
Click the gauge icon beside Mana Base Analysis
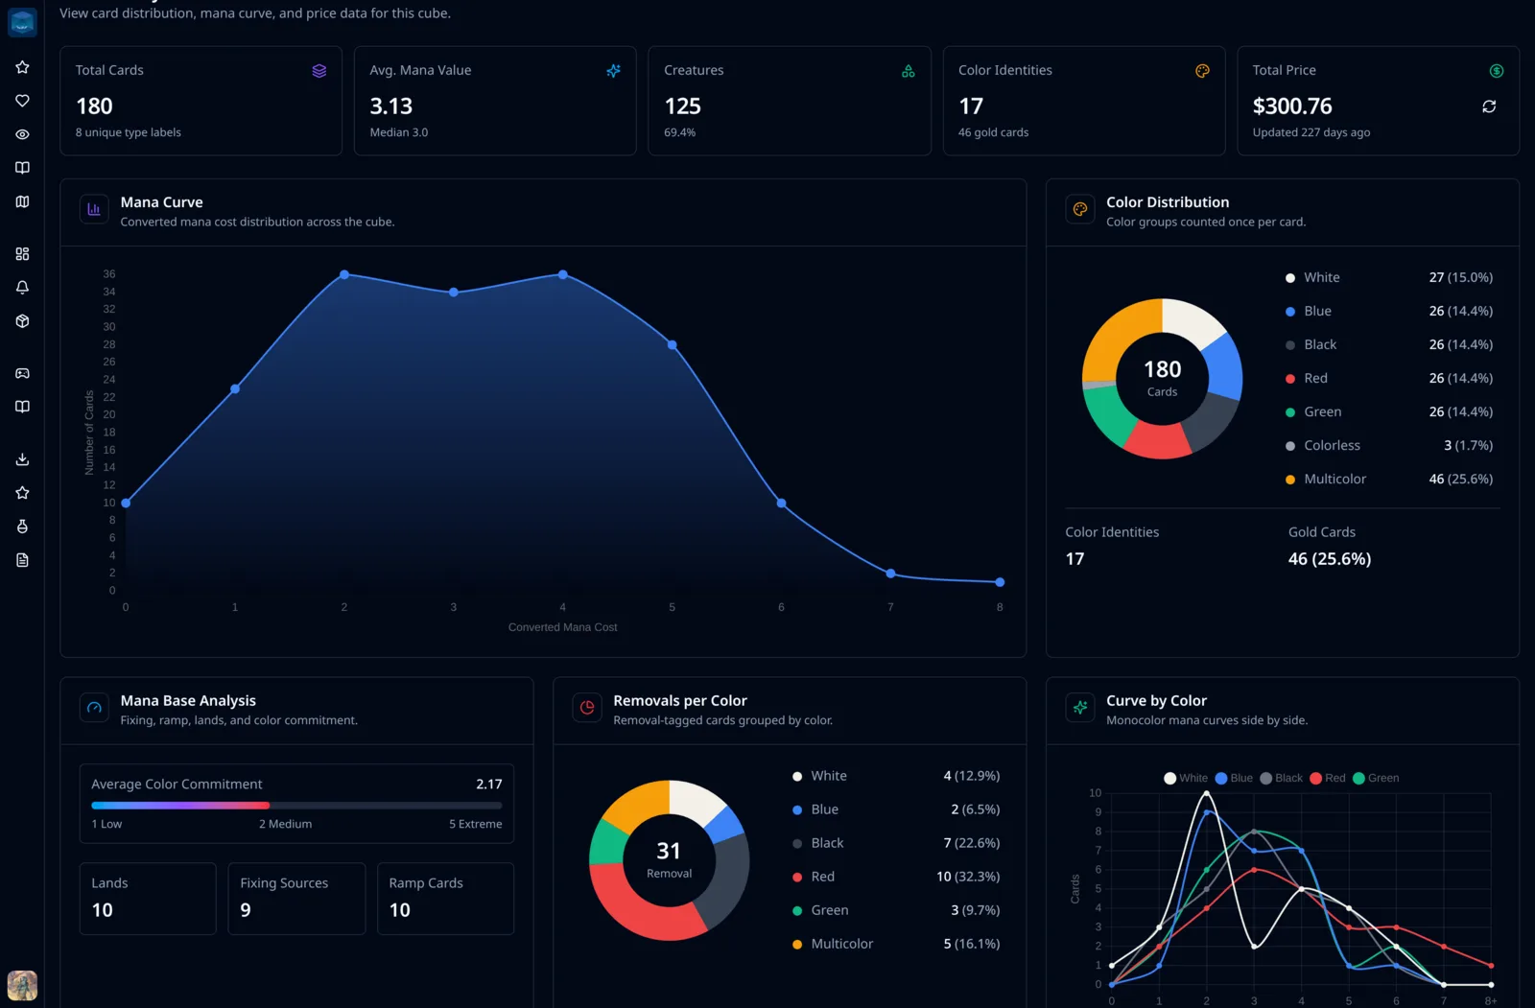[94, 708]
